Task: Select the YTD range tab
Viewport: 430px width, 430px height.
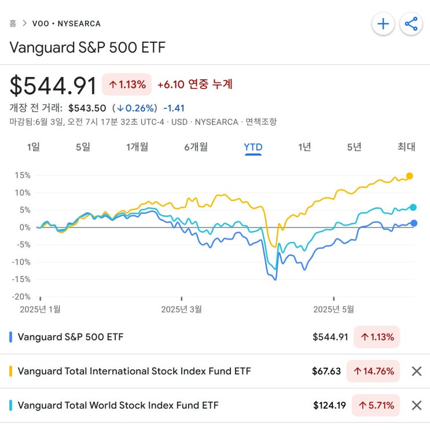Action: pyautogui.click(x=253, y=147)
